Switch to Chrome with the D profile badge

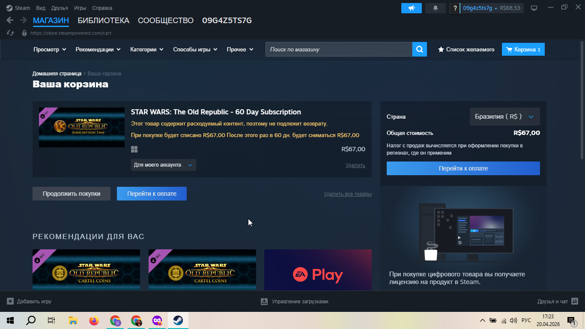click(x=115, y=320)
